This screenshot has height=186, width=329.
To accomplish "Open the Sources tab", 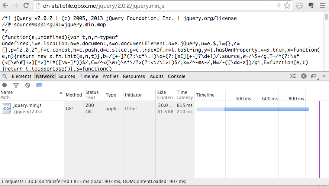I will [67, 76].
